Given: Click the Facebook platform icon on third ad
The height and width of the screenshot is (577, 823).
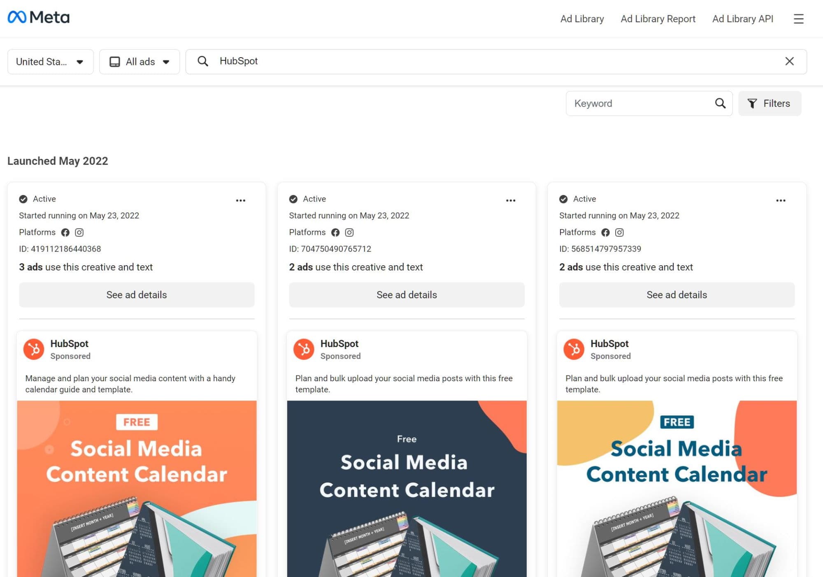Looking at the screenshot, I should pos(605,232).
